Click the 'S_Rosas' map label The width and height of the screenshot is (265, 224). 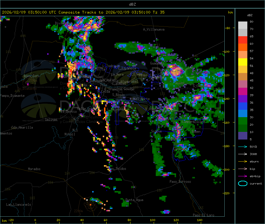[x=118, y=95]
